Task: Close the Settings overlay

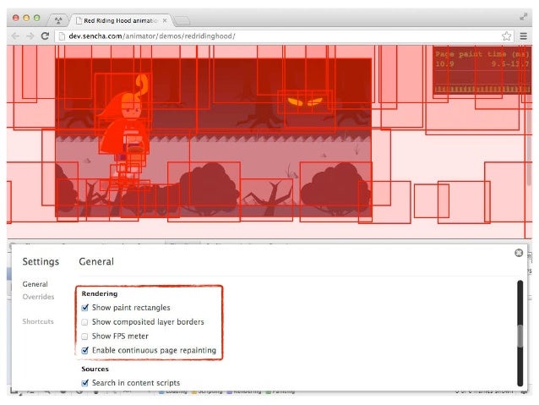Action: coord(519,253)
